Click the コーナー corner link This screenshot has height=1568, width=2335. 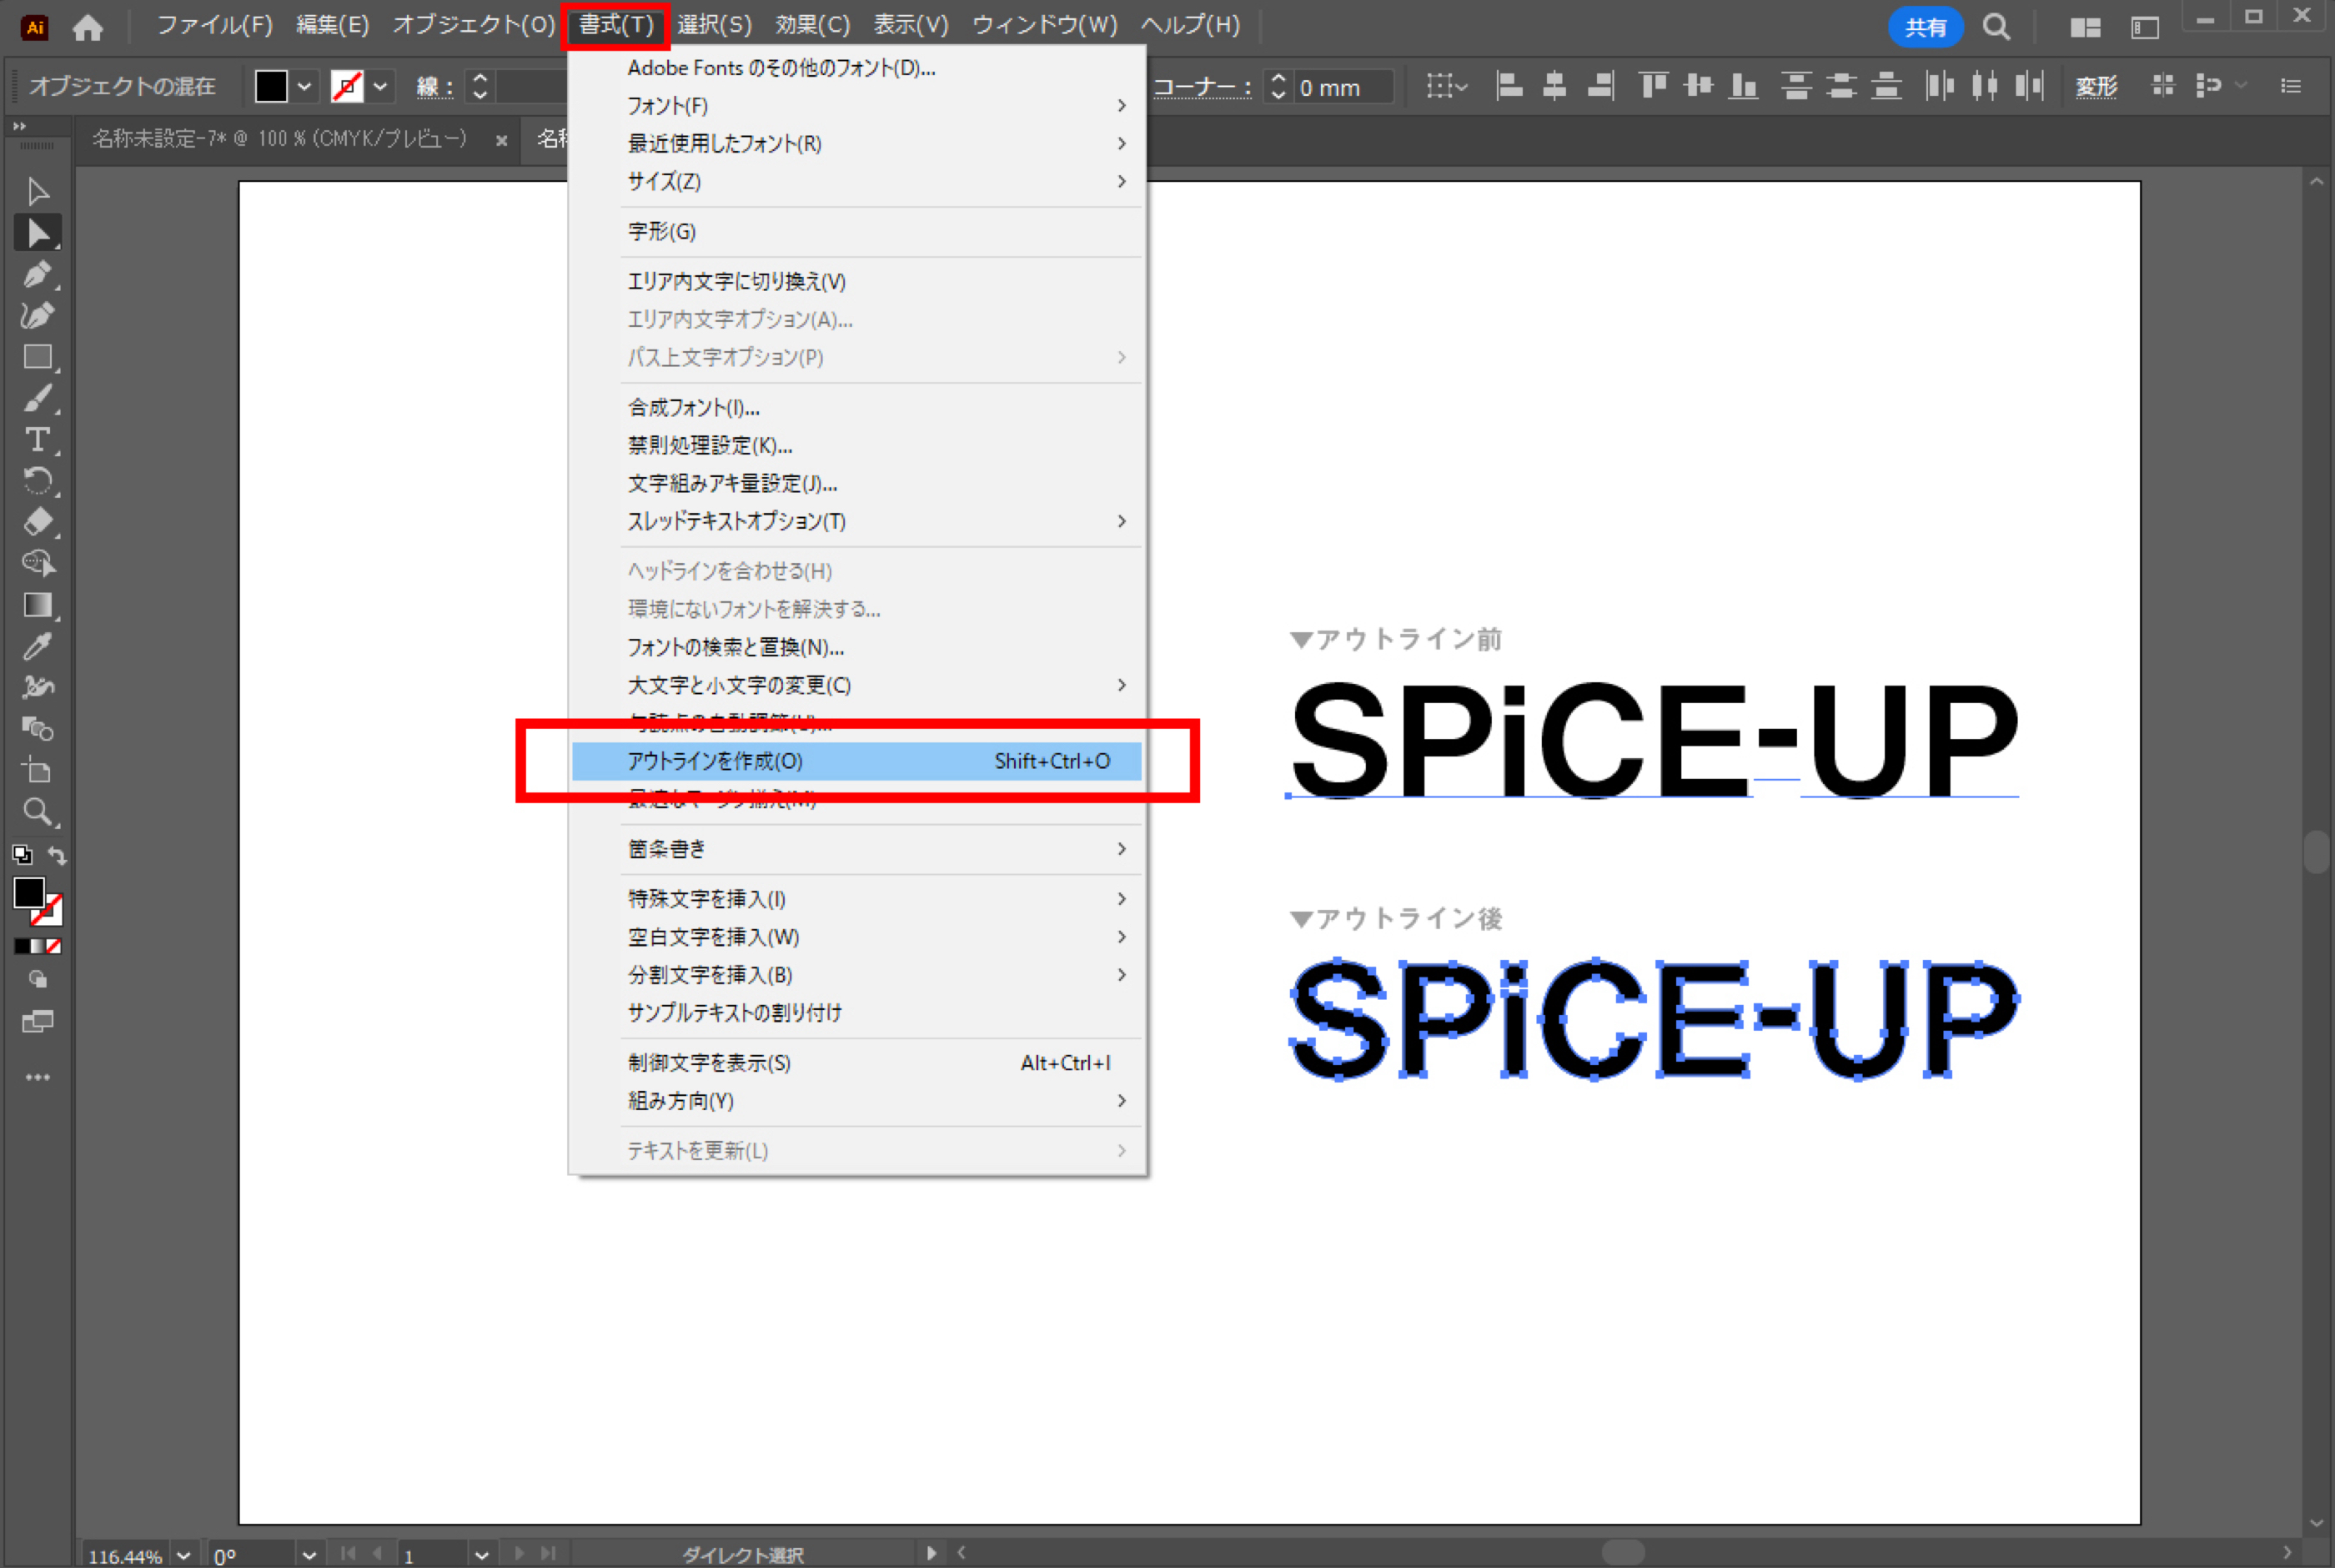(x=1203, y=87)
